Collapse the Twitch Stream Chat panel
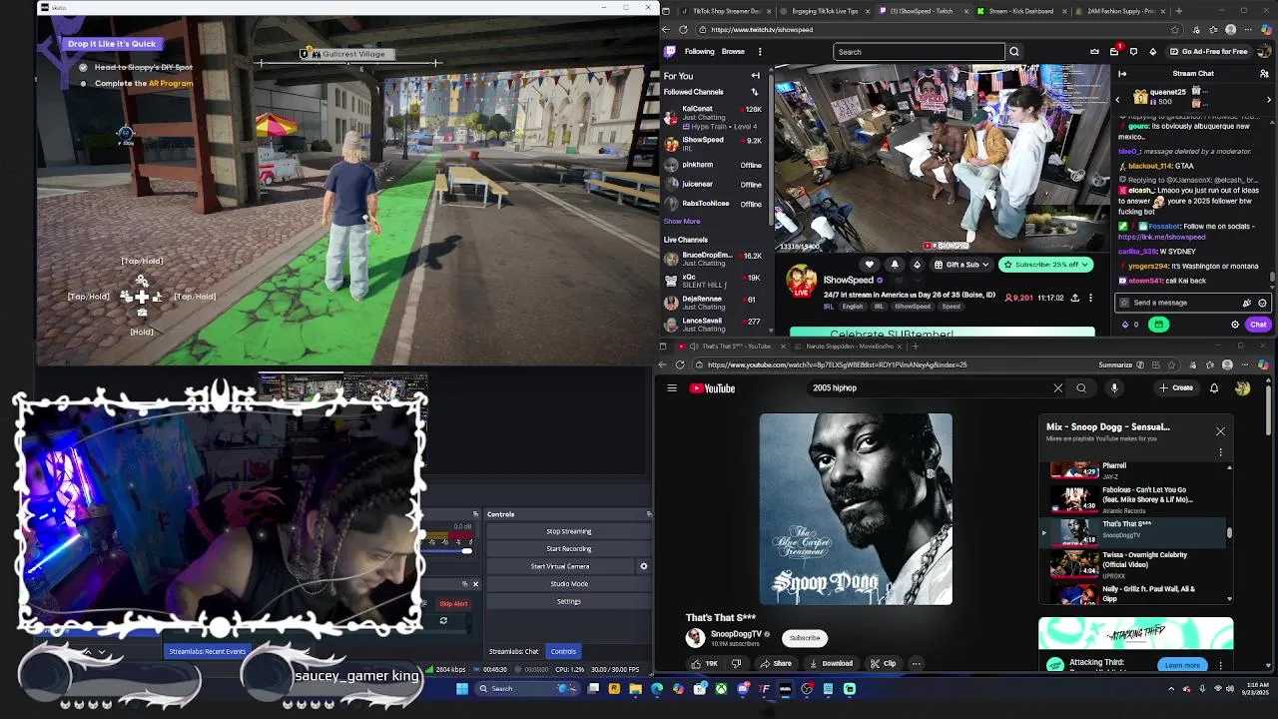Screen dimensions: 1278x719 [x=1122, y=73]
